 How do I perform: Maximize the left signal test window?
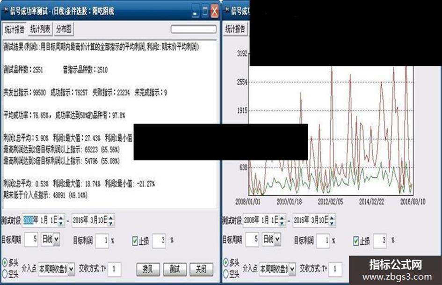[x=205, y=12]
